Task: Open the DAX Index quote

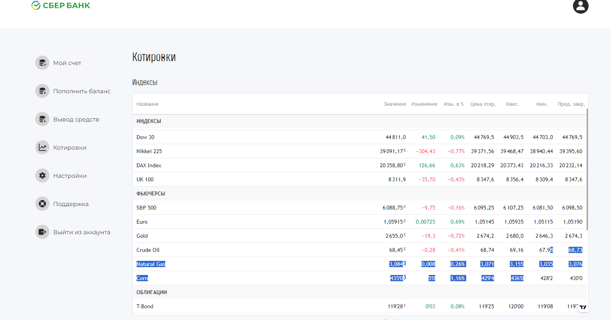Action: tap(359, 165)
